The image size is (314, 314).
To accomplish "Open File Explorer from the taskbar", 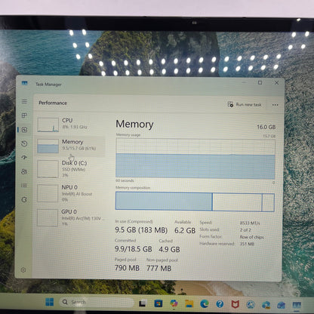I will click(189, 303).
